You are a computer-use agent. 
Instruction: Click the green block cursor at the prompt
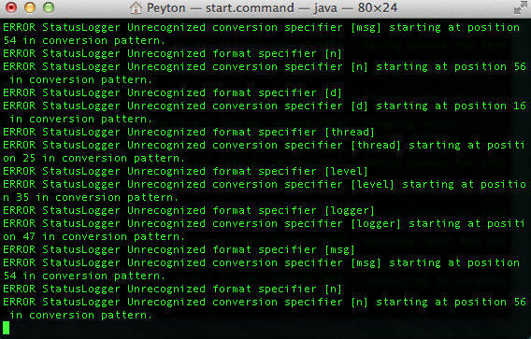coord(7,328)
